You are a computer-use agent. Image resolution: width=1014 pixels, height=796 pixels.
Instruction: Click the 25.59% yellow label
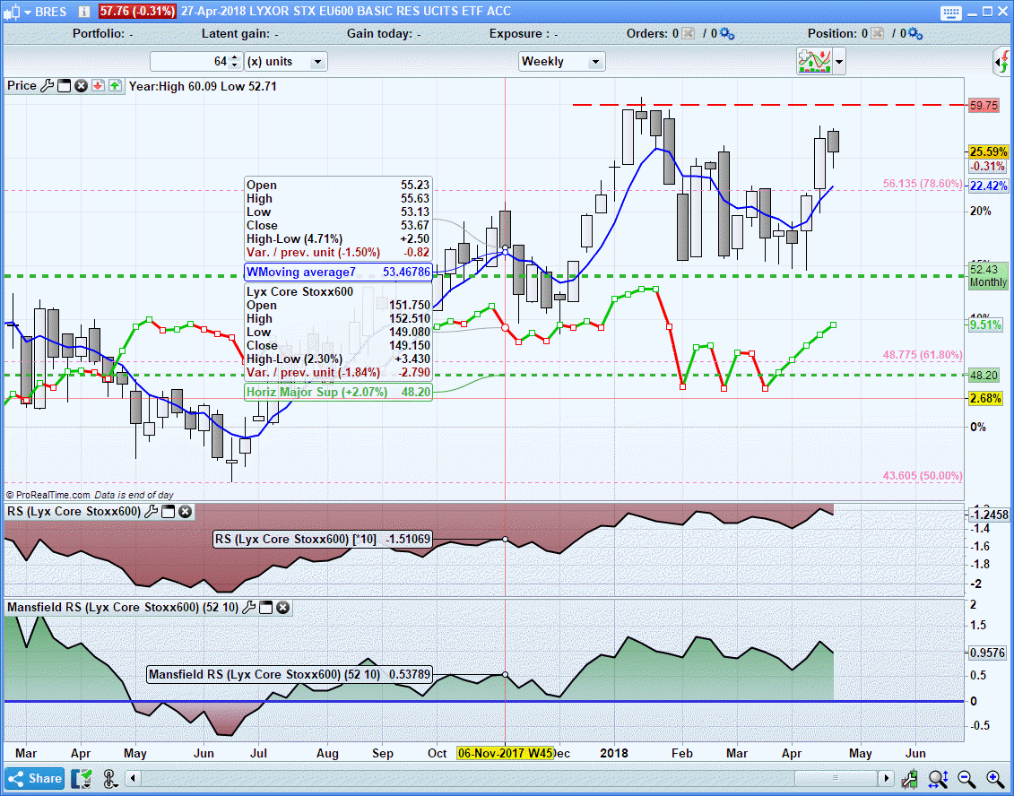click(988, 152)
